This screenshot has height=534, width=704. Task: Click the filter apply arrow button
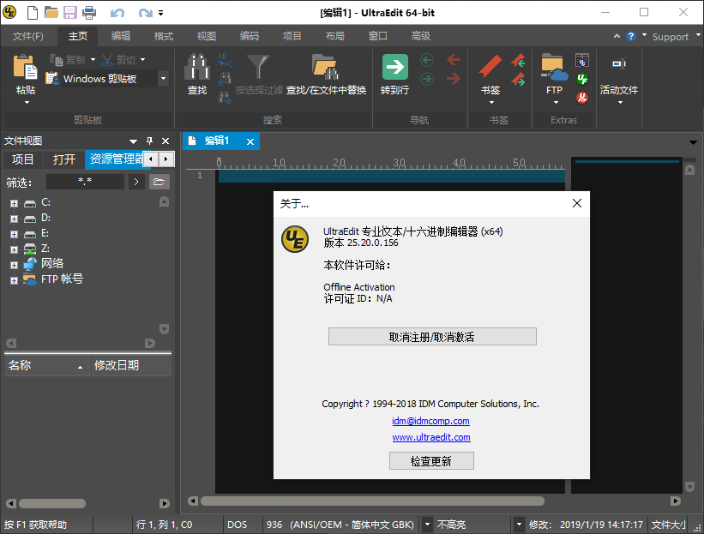click(x=136, y=182)
